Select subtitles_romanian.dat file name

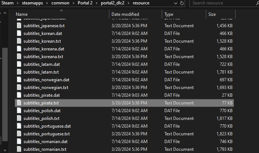45,142
